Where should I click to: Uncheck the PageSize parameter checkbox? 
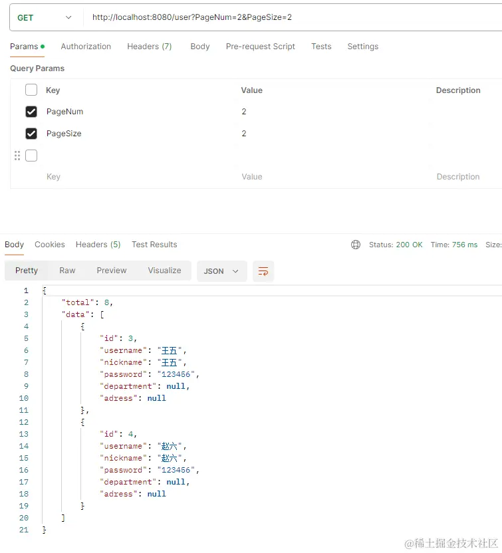31,134
